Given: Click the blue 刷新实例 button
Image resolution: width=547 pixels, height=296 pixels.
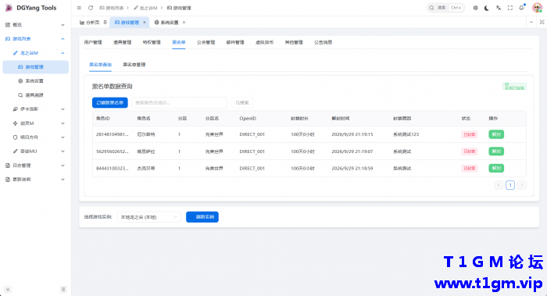Looking at the screenshot, I should click(202, 217).
